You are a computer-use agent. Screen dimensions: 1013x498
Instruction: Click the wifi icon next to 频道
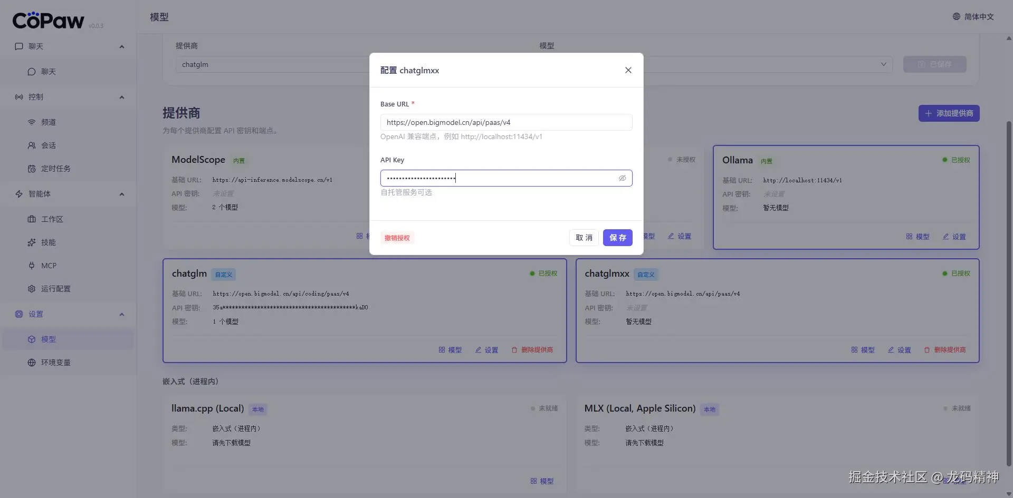[32, 122]
